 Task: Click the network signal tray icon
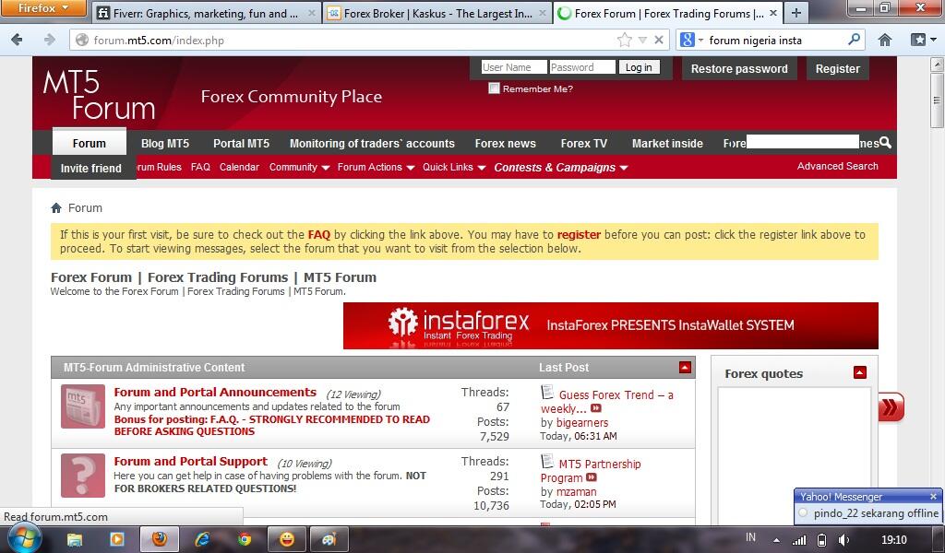(799, 540)
